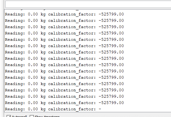The height and width of the screenshot is (117, 171).
Task: Click "kg" in the first fully visible line
Action: pyautogui.click(x=43, y=15)
